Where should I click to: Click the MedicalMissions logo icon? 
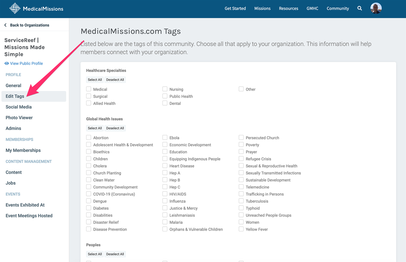(15, 8)
